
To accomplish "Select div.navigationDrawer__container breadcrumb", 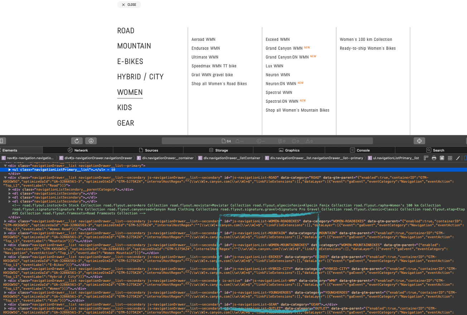I will (x=166, y=158).
